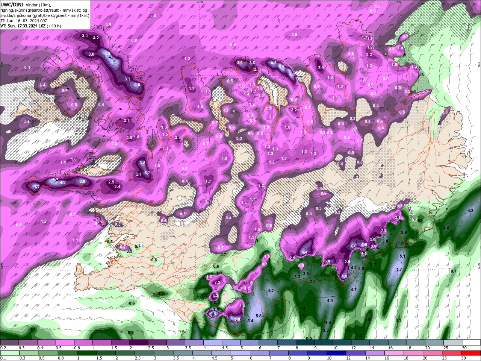Click the 0.1 pale green swatch in the lower legend row
The width and height of the screenshot is (481, 361).
coord(9,353)
